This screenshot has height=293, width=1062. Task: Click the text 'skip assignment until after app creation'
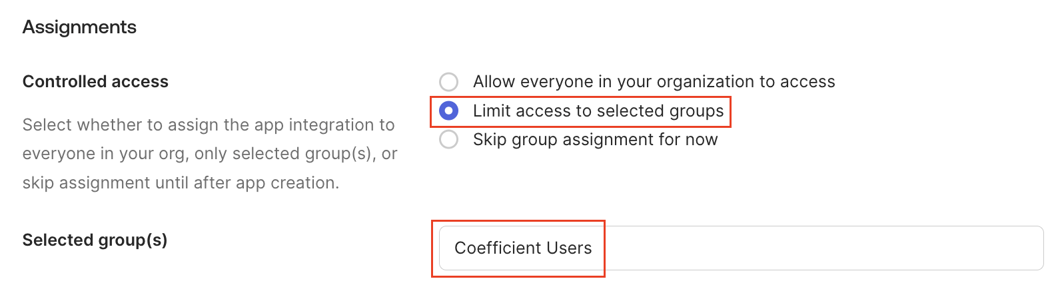point(181,183)
